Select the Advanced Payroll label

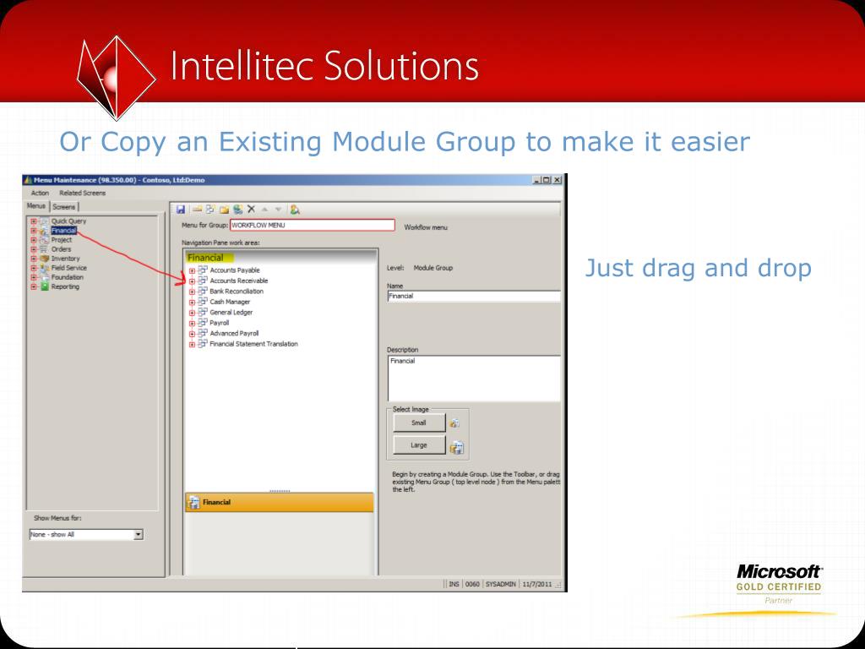(x=235, y=333)
